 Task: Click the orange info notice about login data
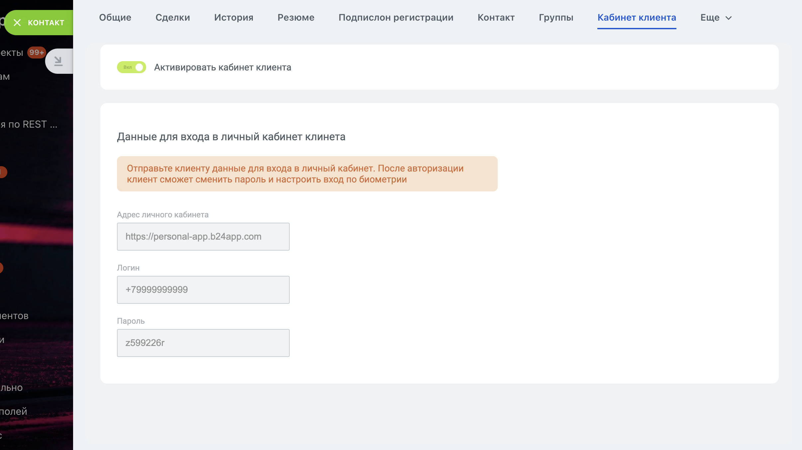pyautogui.click(x=307, y=174)
